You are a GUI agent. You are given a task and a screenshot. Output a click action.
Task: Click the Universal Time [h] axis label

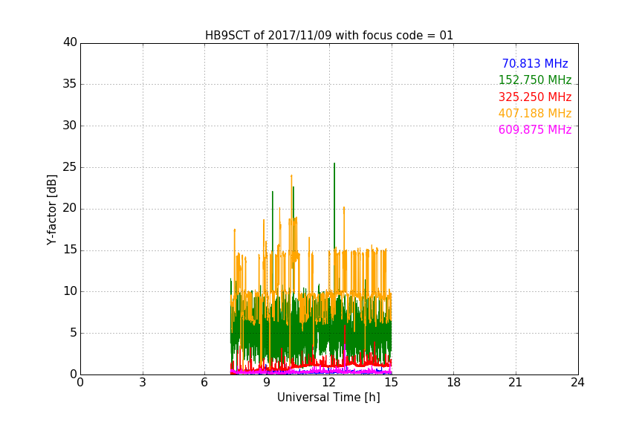(x=328, y=398)
